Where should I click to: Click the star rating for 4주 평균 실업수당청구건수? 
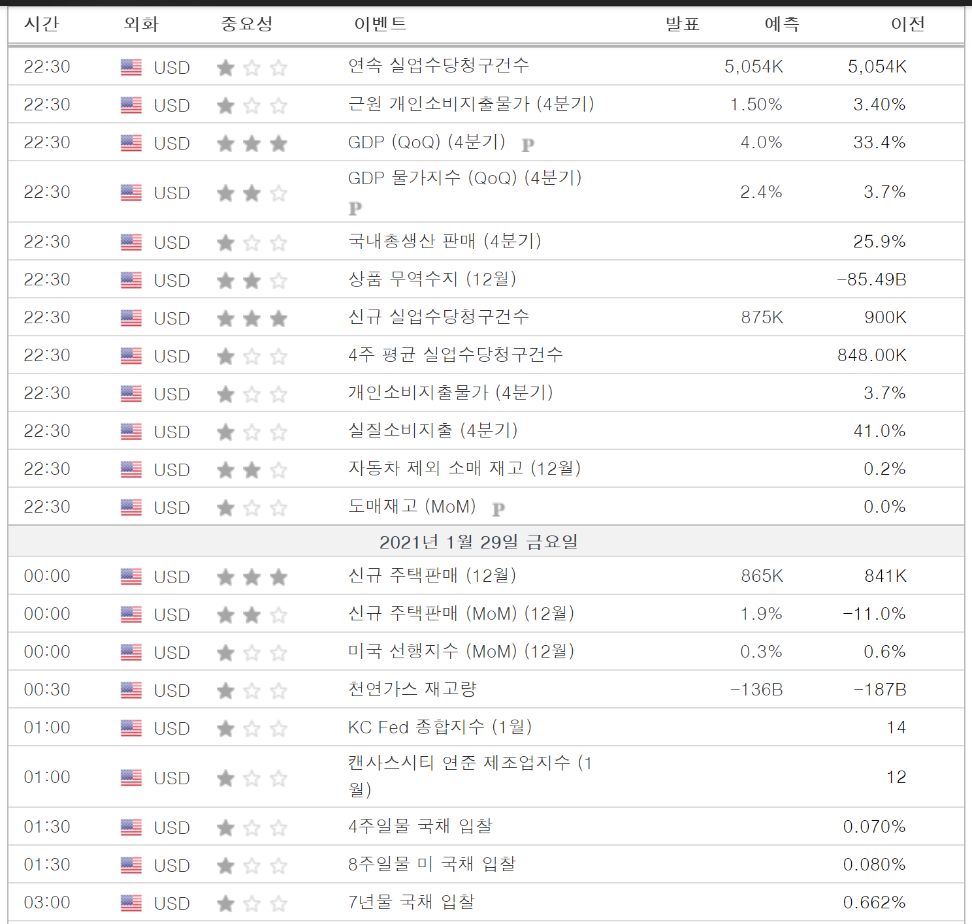click(252, 356)
